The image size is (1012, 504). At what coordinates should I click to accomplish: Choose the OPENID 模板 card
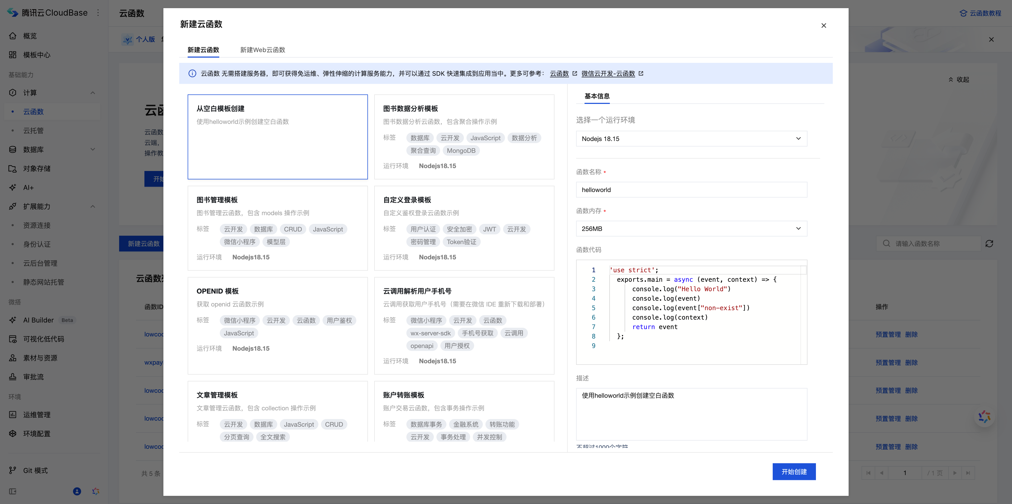(x=277, y=326)
